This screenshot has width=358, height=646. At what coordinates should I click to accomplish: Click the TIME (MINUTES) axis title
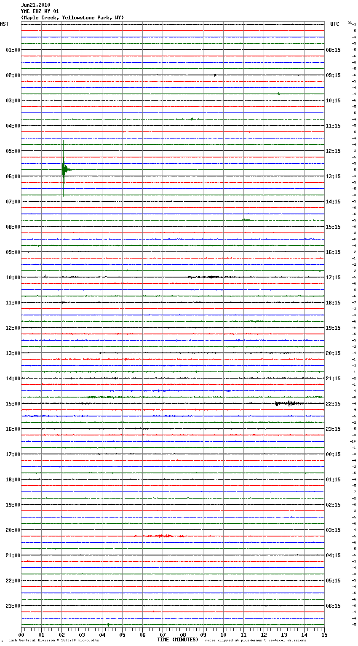pyautogui.click(x=178, y=640)
